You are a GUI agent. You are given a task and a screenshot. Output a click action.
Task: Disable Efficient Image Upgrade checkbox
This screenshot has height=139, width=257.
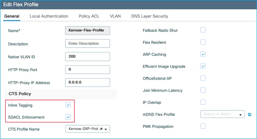203,66
